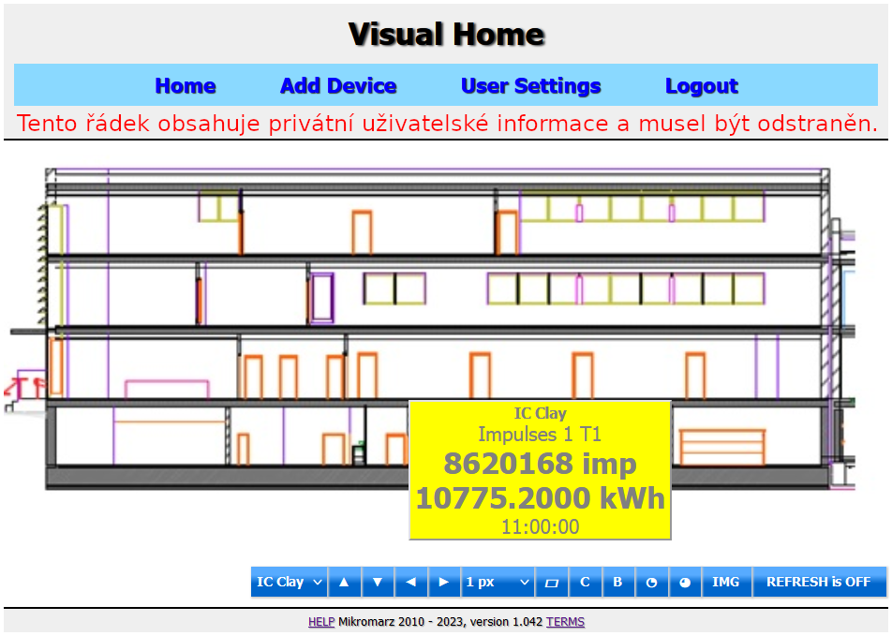Screen dimensions: 892x636
Task: Open the HELP link in the footer
Action: coord(321,622)
